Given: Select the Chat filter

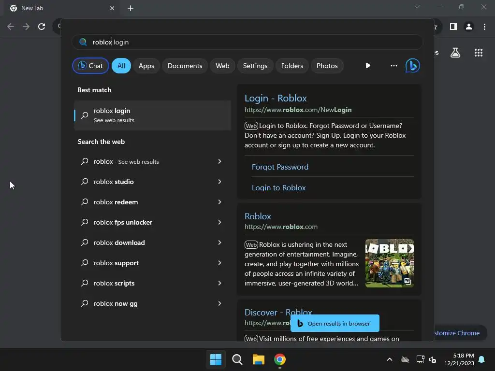Looking at the screenshot, I should tap(90, 66).
